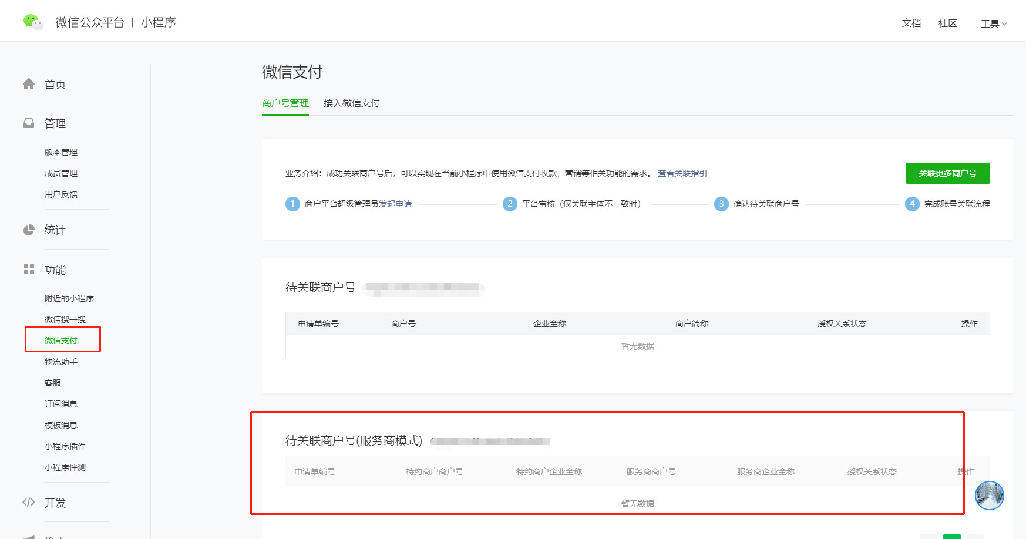Open the 社区 menu item
The image size is (1026, 539).
point(948,23)
